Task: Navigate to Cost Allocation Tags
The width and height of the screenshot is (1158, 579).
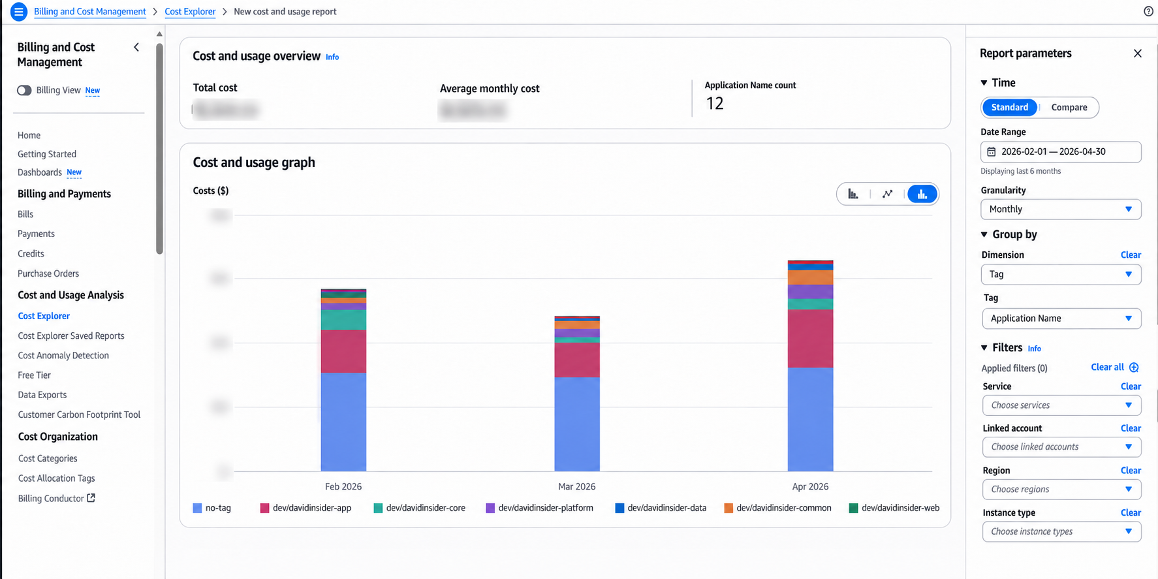Action: [x=57, y=478]
